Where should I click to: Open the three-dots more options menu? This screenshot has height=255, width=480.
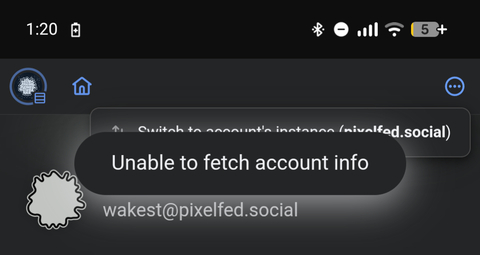pyautogui.click(x=455, y=86)
